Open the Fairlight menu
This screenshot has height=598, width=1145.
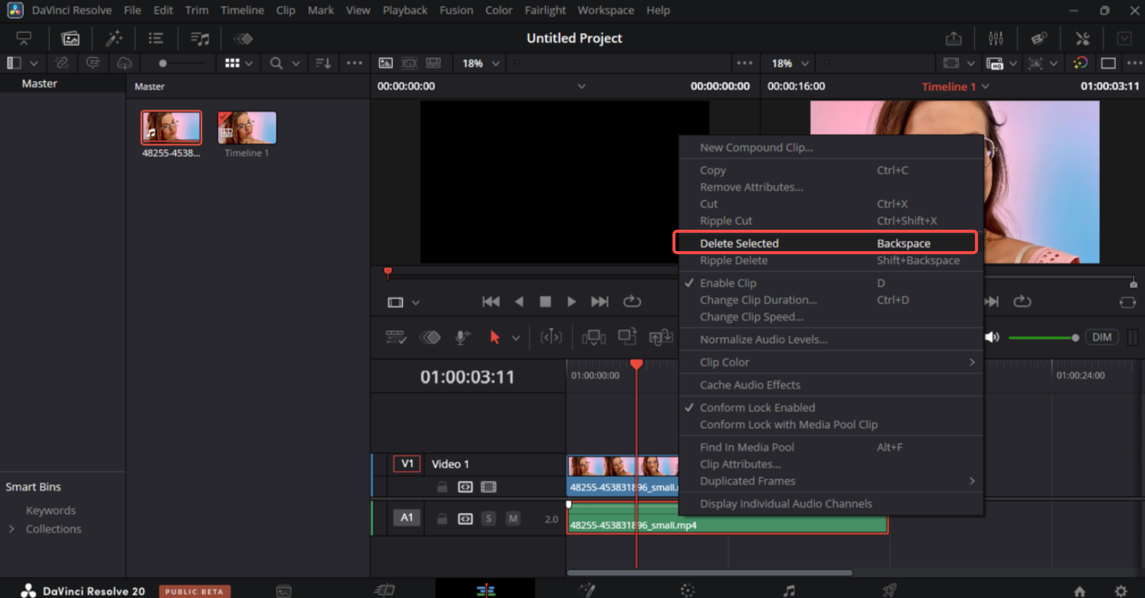[545, 11]
